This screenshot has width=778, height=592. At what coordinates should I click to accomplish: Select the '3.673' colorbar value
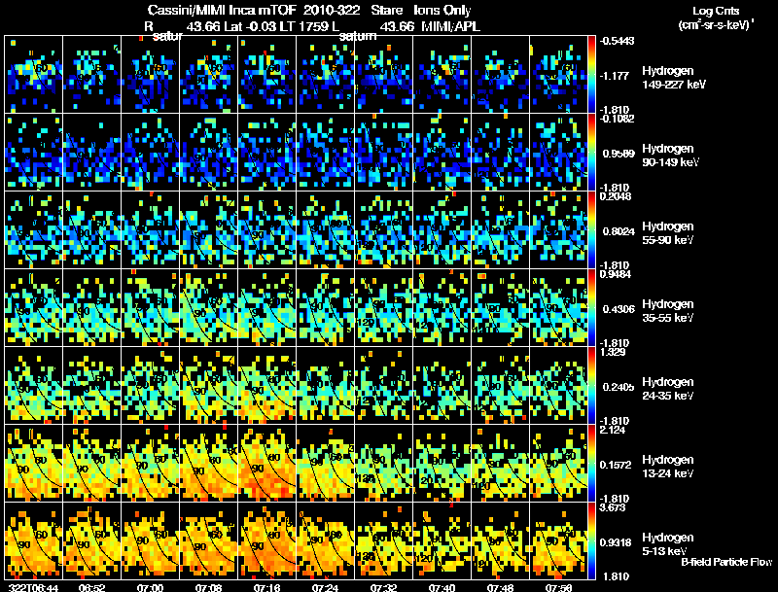click(x=613, y=507)
